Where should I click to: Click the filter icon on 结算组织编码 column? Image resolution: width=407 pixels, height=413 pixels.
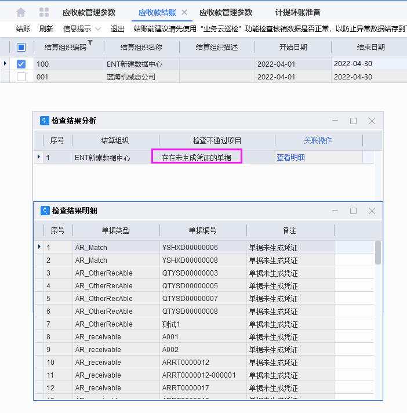coord(90,42)
